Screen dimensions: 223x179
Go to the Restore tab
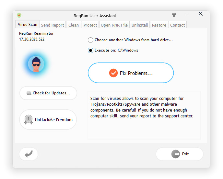pos(159,25)
